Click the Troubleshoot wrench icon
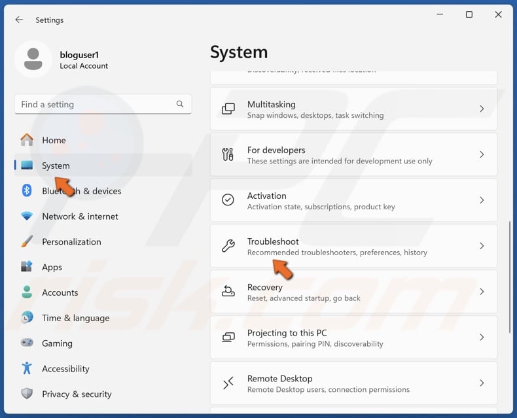517x418 pixels. click(x=228, y=245)
